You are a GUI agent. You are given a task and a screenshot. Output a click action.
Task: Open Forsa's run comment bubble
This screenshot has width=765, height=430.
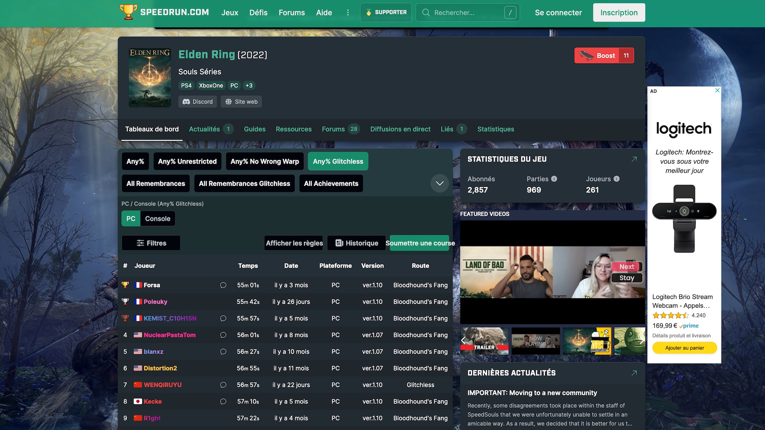223,285
